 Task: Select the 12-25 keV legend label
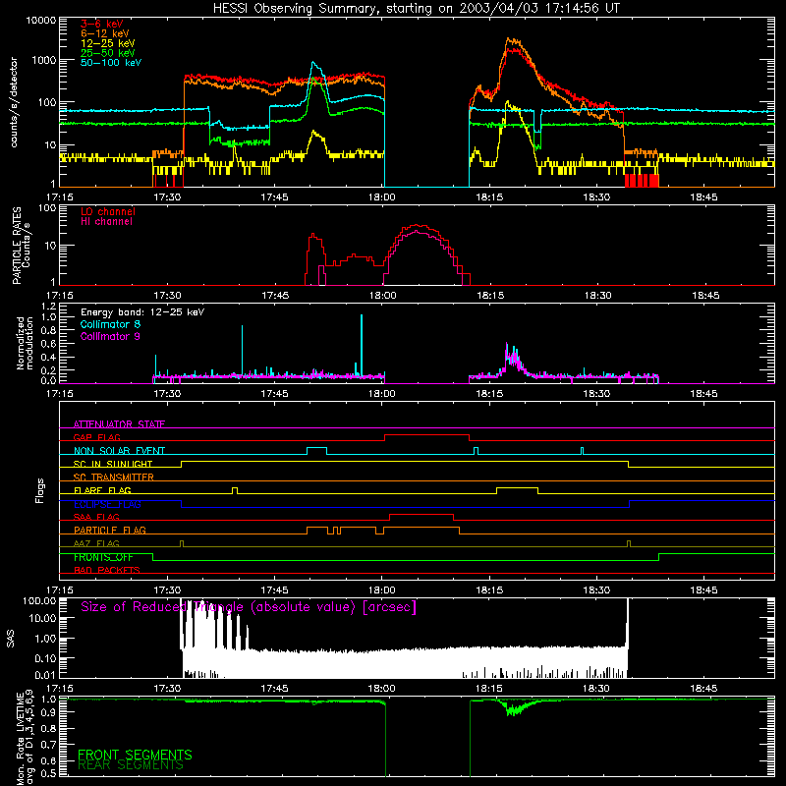tap(108, 43)
